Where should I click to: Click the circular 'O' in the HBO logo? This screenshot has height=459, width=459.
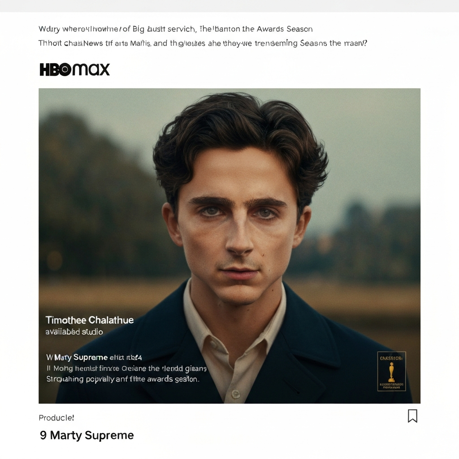(x=65, y=69)
